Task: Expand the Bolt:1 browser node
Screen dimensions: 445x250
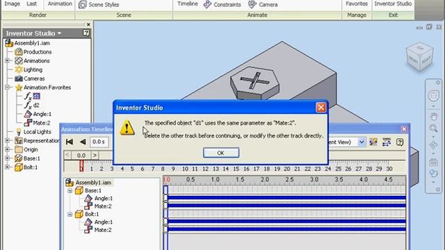Action: (8, 167)
